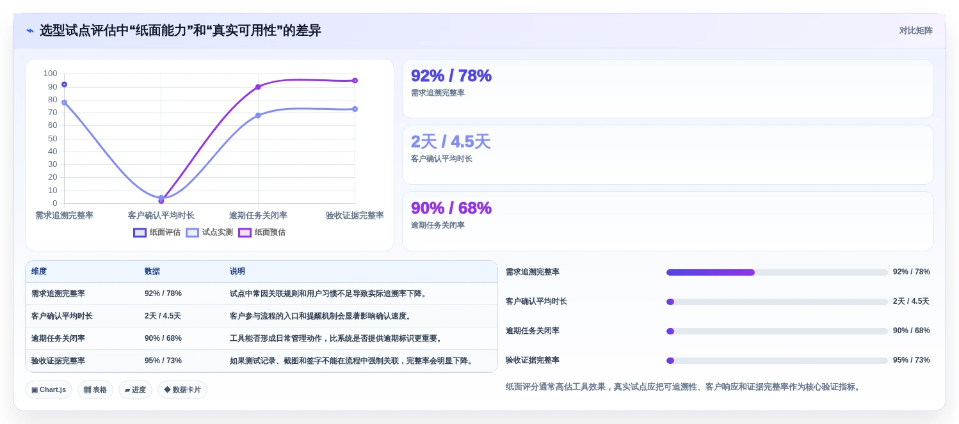The height and width of the screenshot is (424, 959).
Task: Click the chart point at 90 for 逾期任务关闭率
Action: point(258,87)
